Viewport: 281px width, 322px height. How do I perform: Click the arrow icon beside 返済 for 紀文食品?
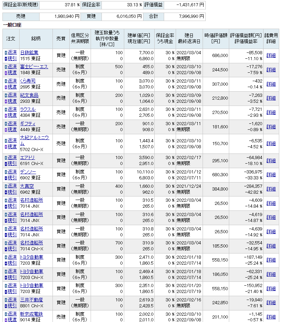[x=6, y=95]
